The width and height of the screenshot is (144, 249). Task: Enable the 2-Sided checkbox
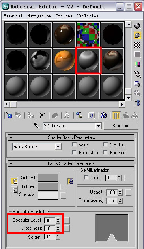pos(105,144)
